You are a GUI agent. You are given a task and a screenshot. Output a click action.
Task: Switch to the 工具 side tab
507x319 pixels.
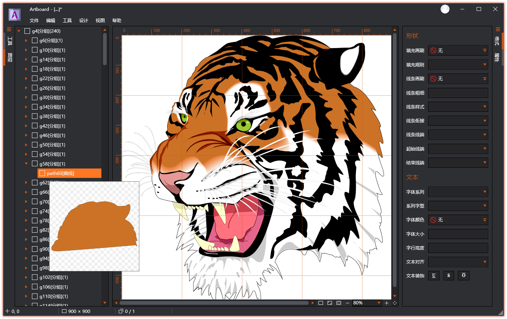pyautogui.click(x=10, y=41)
